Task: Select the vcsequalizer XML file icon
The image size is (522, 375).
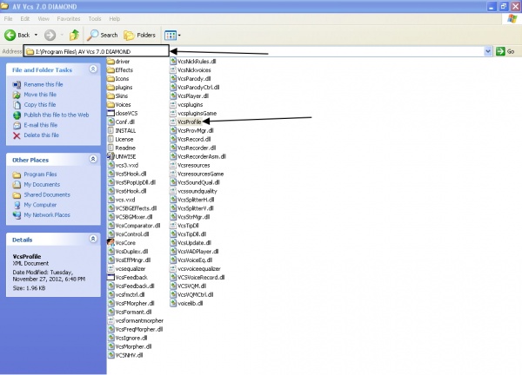Action: [110, 269]
